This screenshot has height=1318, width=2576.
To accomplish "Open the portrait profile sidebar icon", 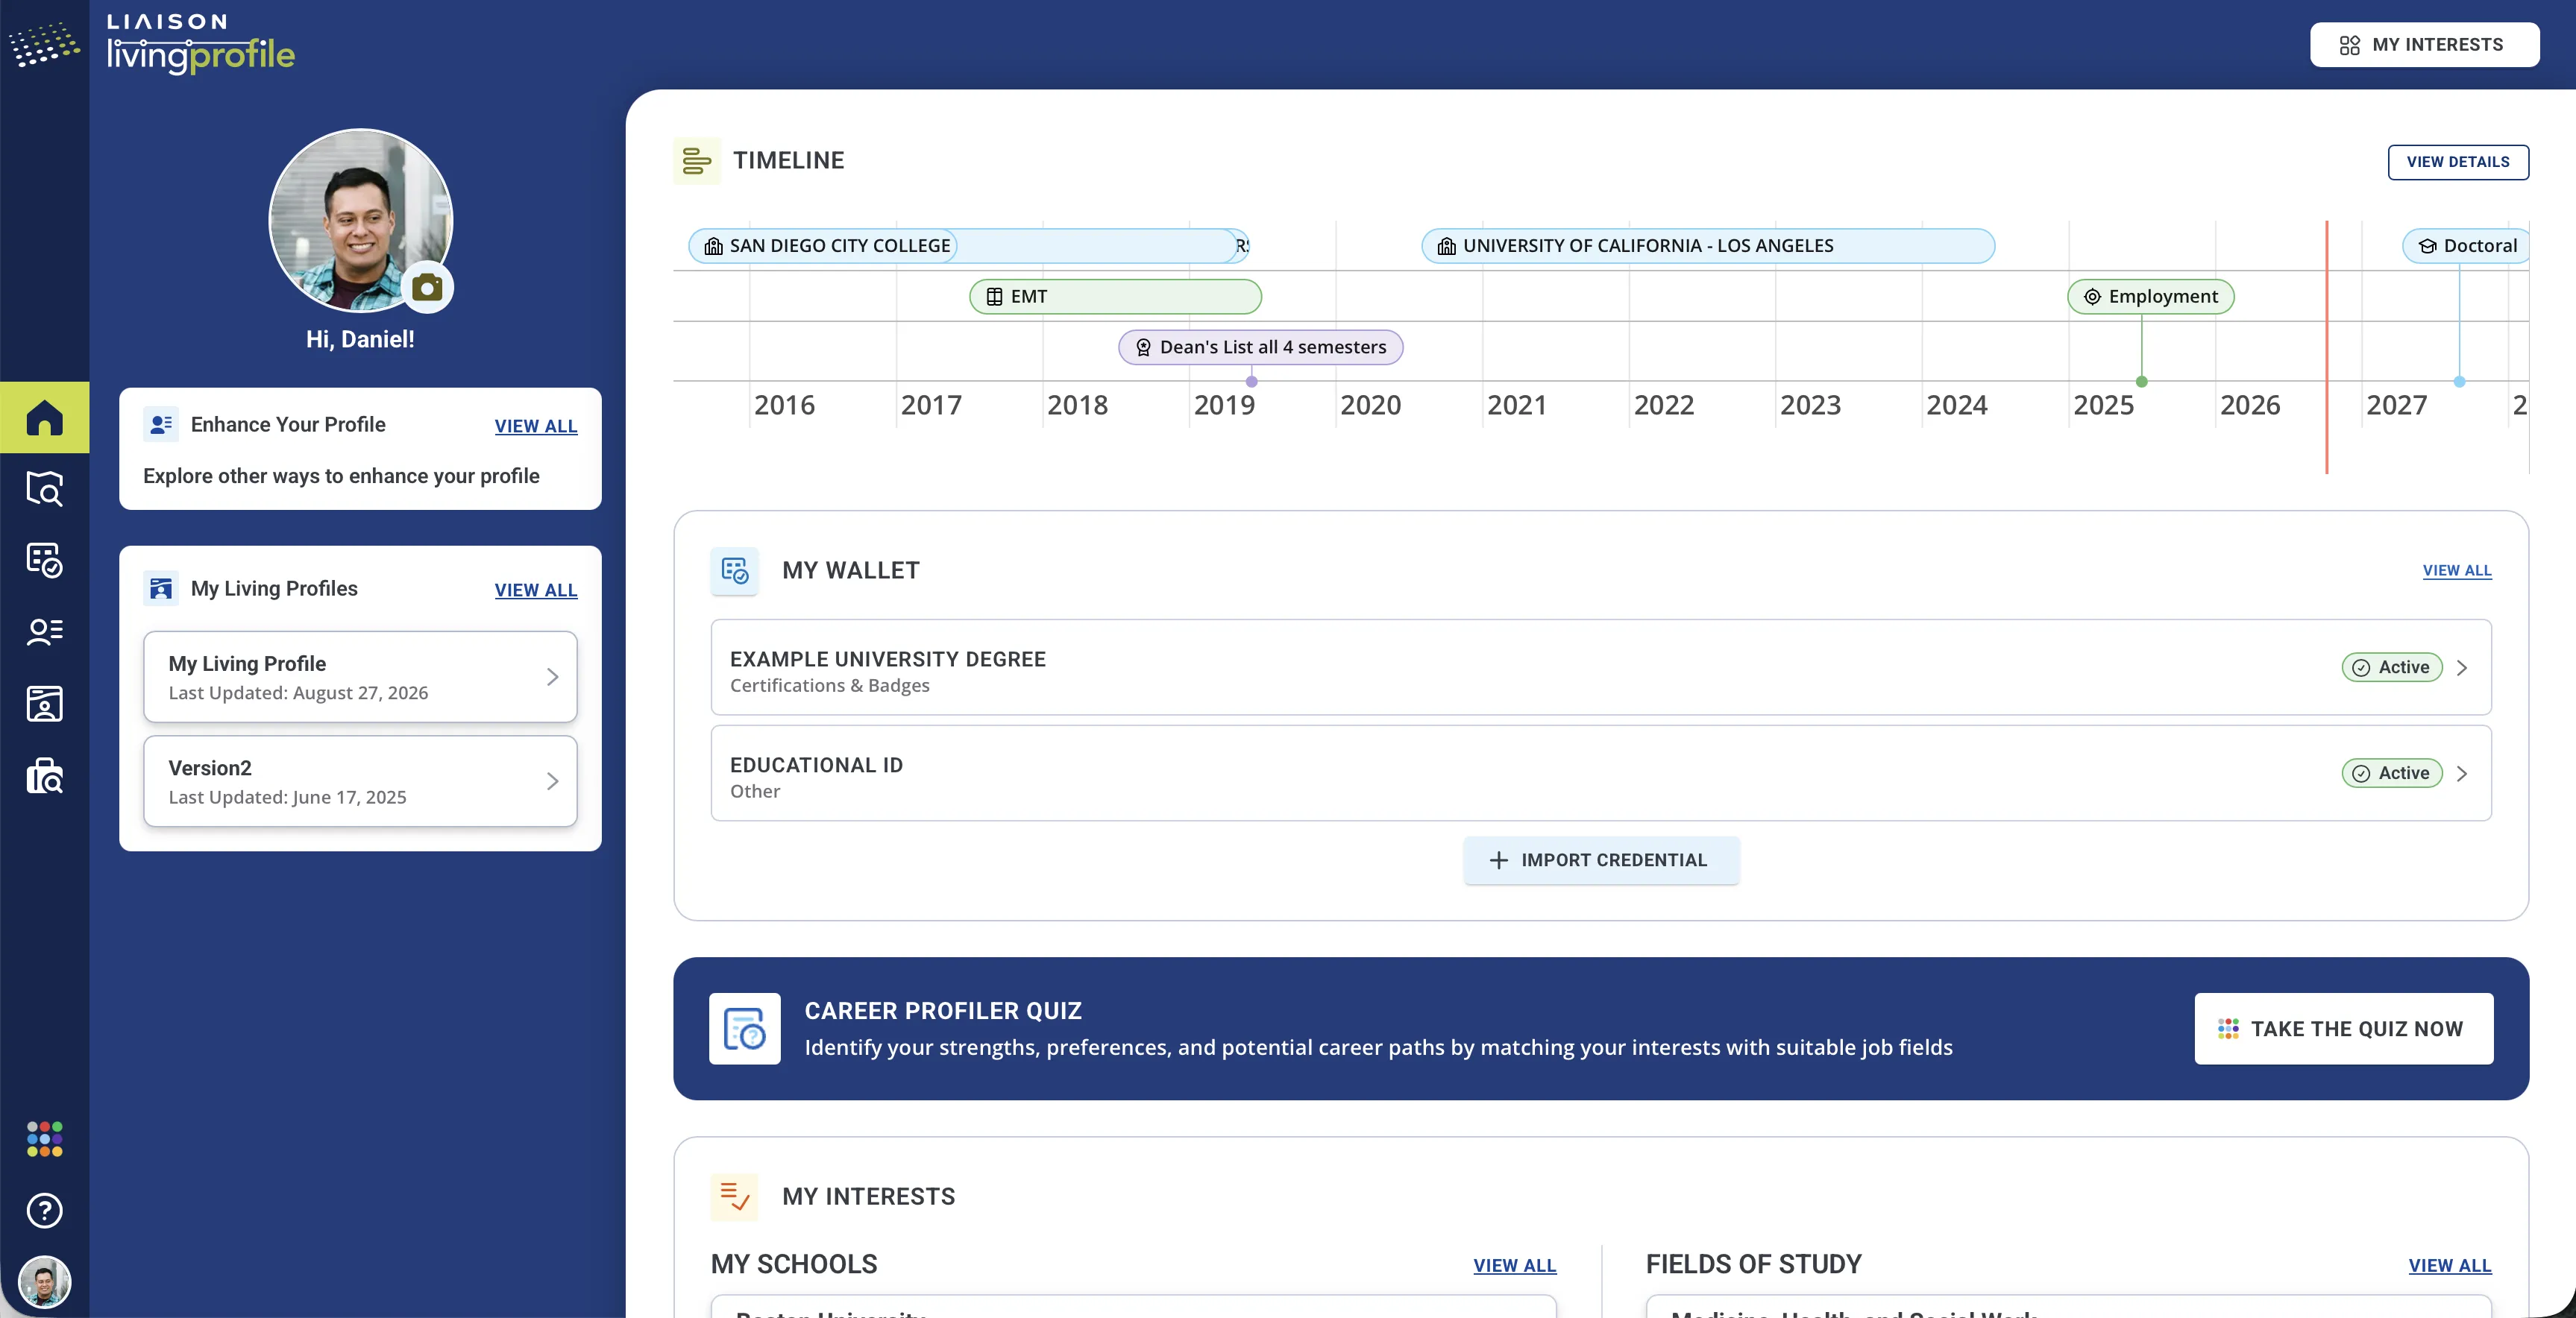I will [44, 704].
